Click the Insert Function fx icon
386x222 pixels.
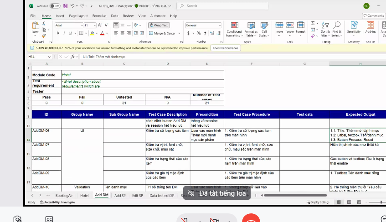coord(72,57)
